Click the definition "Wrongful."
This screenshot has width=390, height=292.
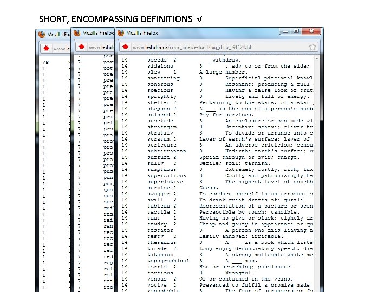pyautogui.click(x=239, y=273)
